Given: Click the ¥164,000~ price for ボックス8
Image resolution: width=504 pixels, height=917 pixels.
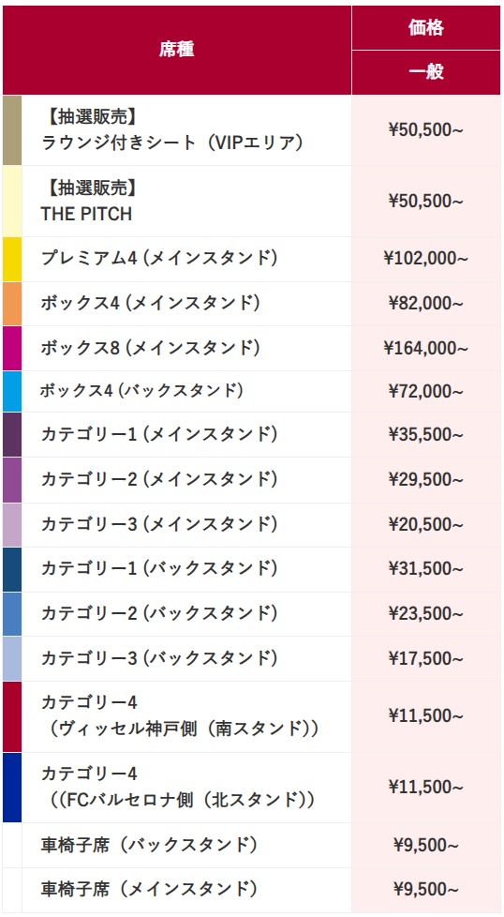Looking at the screenshot, I should (x=426, y=349).
